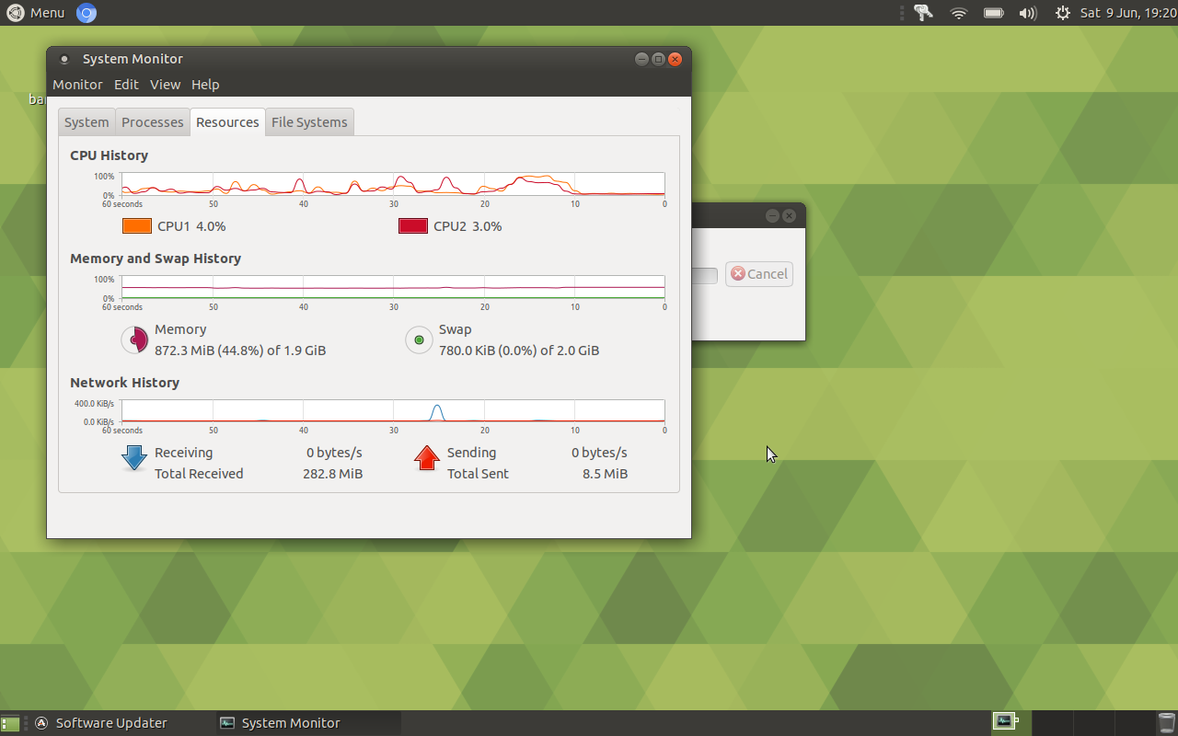Click the Swap pie chart icon
Viewport: 1178px width, 736px height.
[419, 339]
